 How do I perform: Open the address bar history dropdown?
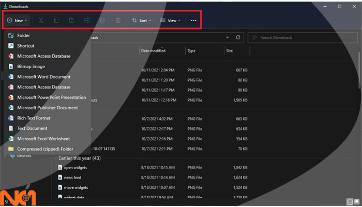(228, 37)
